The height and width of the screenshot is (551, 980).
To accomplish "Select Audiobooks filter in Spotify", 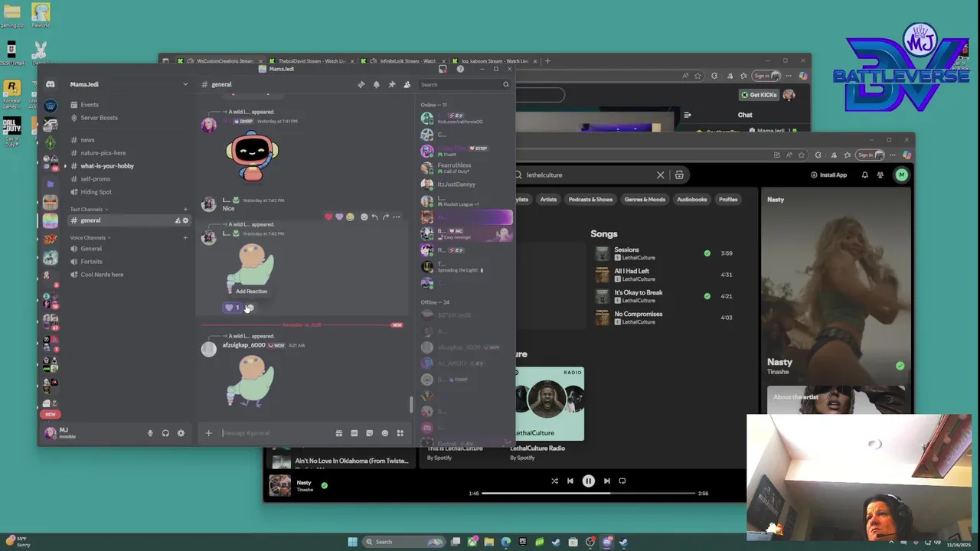I will pos(692,200).
